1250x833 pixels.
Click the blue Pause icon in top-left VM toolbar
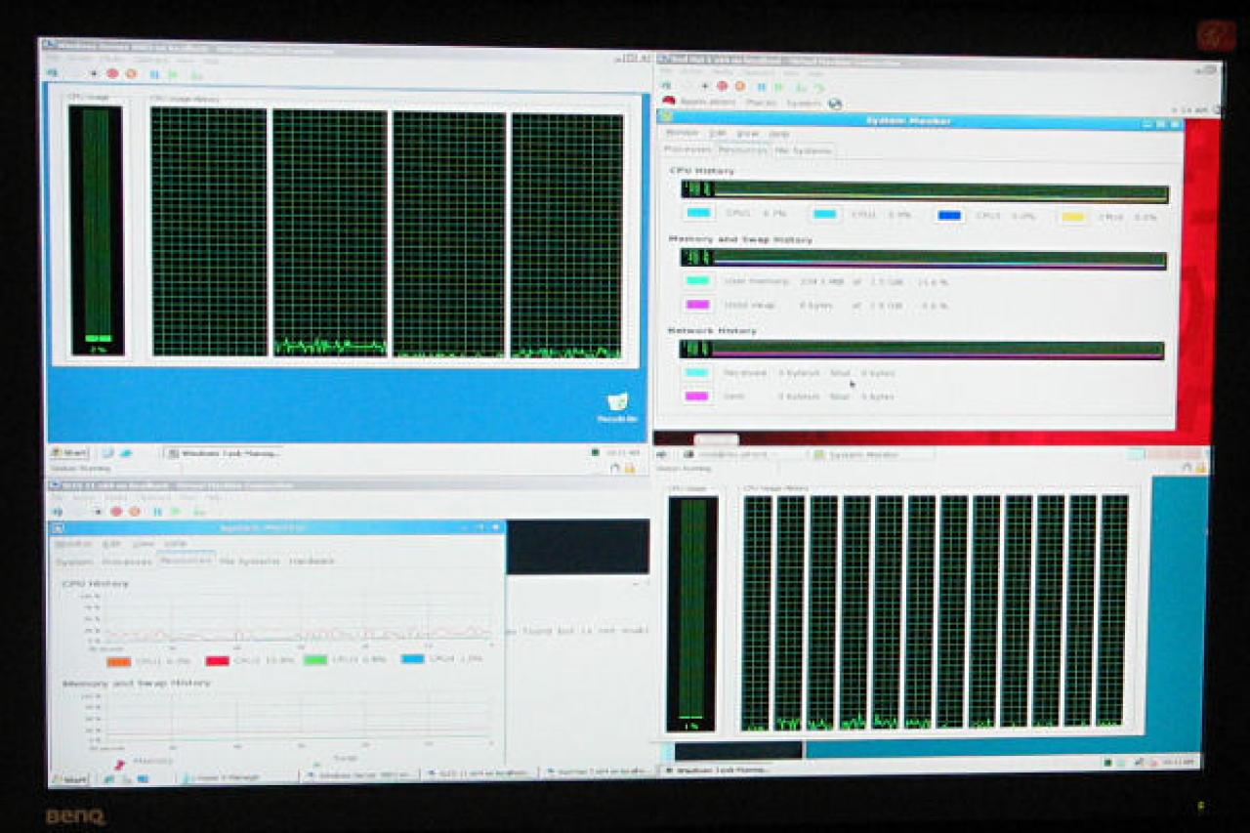(154, 73)
